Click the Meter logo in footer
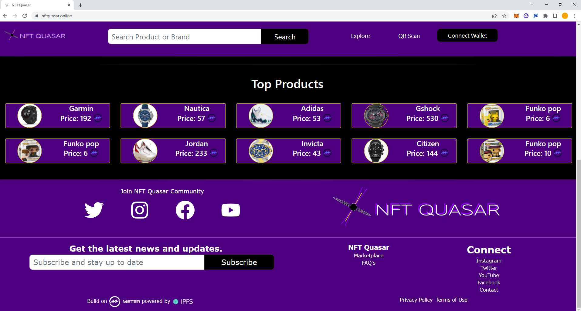The width and height of the screenshot is (581, 311). point(124,301)
